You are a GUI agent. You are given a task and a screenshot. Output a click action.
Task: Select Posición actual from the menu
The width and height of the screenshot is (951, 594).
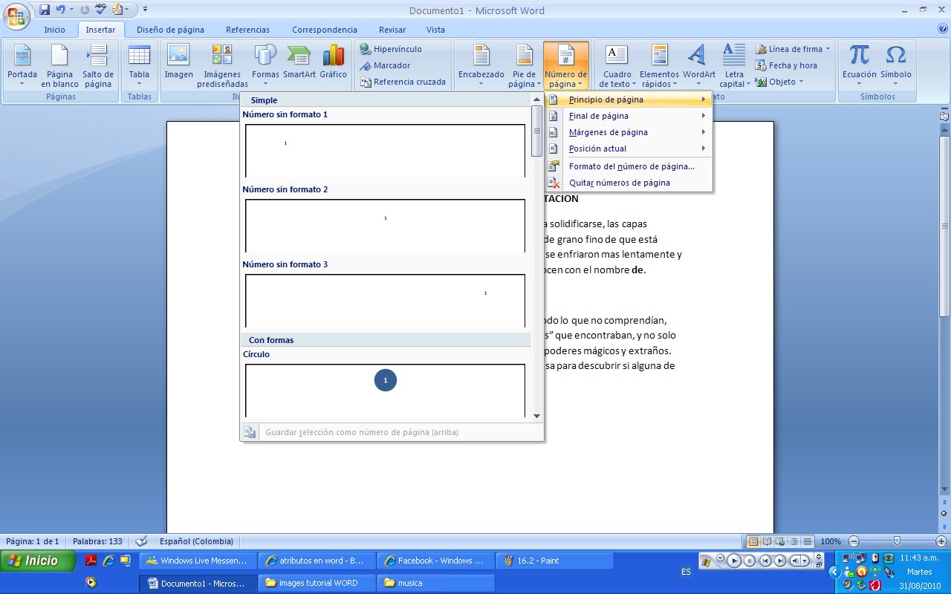tap(629, 148)
